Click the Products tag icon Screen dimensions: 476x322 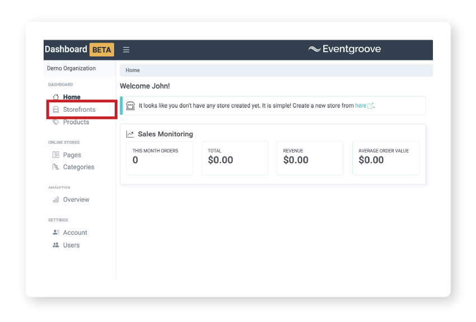[55, 122]
